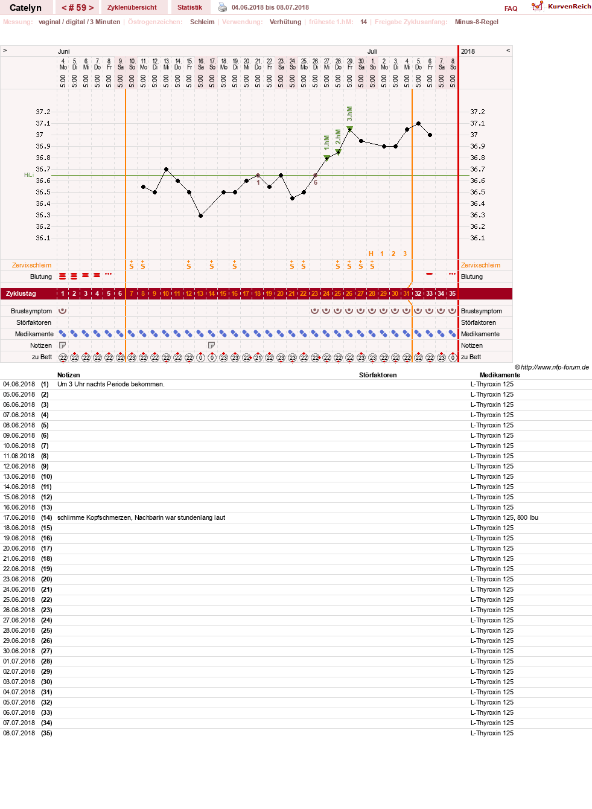
Task: Click the cervical mucus S+ icon on day 12
Action: coord(188,264)
